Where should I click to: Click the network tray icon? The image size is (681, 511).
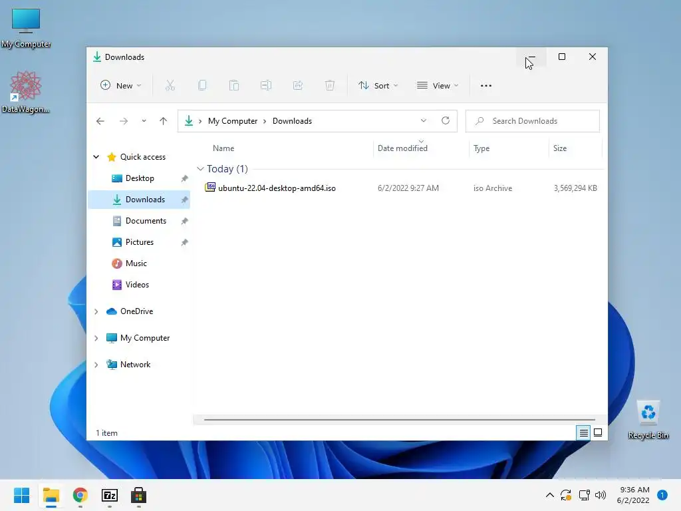tap(584, 495)
